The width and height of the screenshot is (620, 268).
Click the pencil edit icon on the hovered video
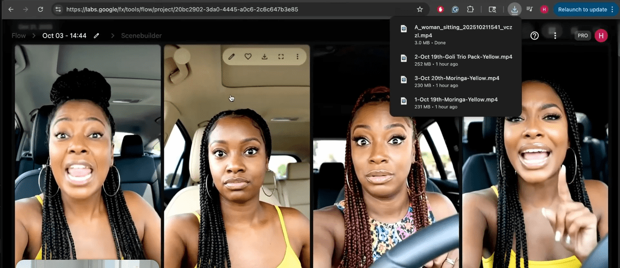[x=231, y=57]
